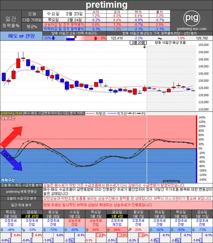This screenshot has height=243, width=213.
Task: Click the small red up arrow beside 9%
Action: 96,38
